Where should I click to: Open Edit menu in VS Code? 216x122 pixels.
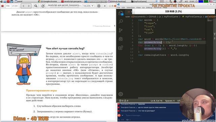(123, 7)
